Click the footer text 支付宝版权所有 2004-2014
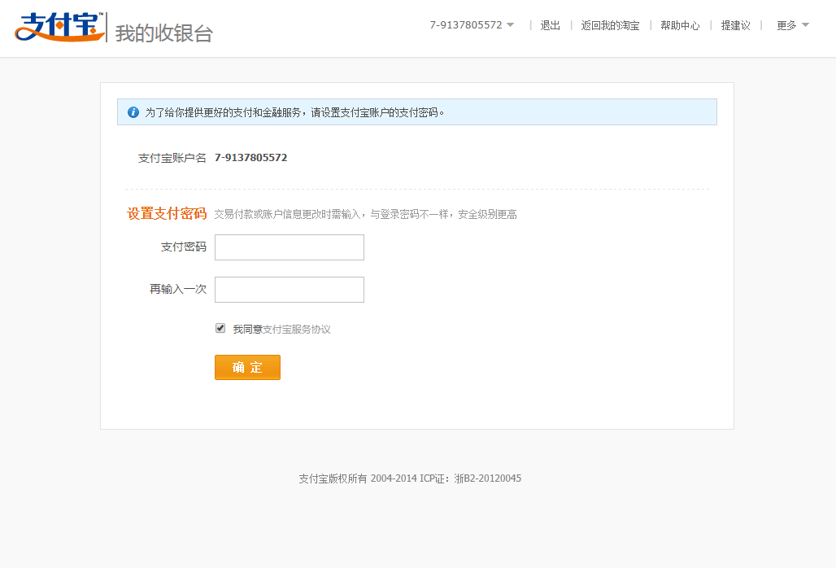The width and height of the screenshot is (836, 568). [x=358, y=478]
